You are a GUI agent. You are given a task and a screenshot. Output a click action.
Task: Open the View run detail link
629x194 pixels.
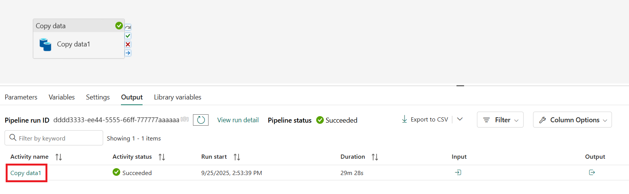tap(238, 120)
